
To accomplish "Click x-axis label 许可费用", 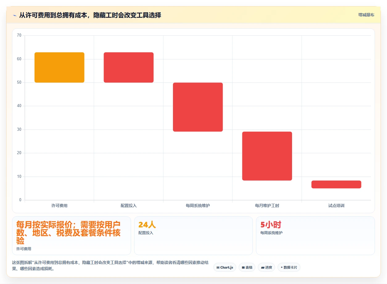I will [59, 206].
